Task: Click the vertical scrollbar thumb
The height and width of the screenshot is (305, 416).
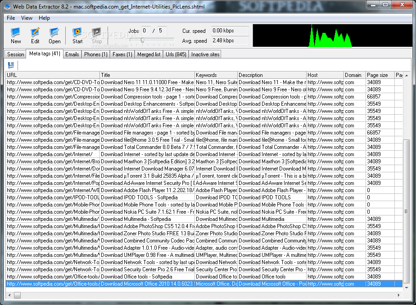Action: point(407,212)
